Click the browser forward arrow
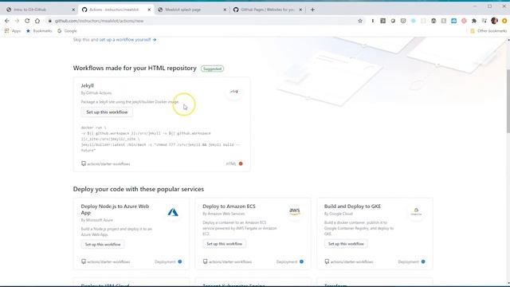Image resolution: width=510 pixels, height=287 pixels. (17, 21)
